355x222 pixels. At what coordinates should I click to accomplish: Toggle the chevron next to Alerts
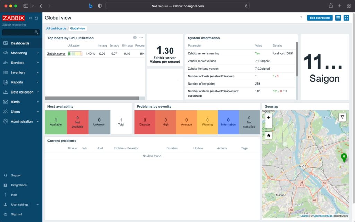click(x=38, y=102)
